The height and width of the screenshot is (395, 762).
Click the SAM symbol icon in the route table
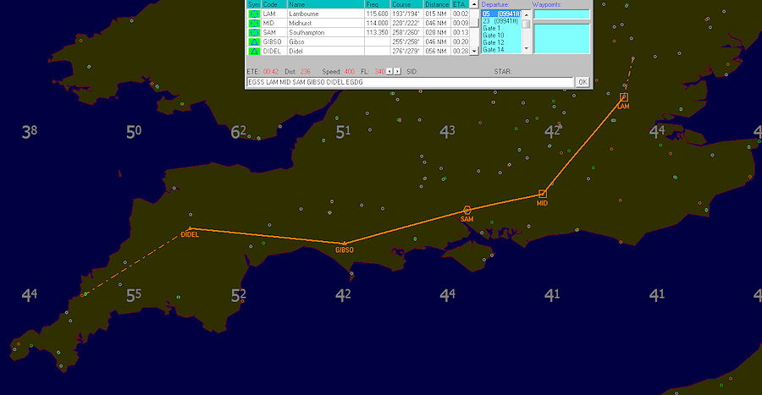click(x=253, y=33)
